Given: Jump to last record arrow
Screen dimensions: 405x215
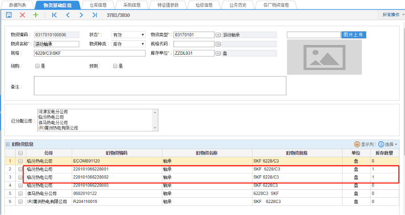Looking at the screenshot, I should coord(95,15).
